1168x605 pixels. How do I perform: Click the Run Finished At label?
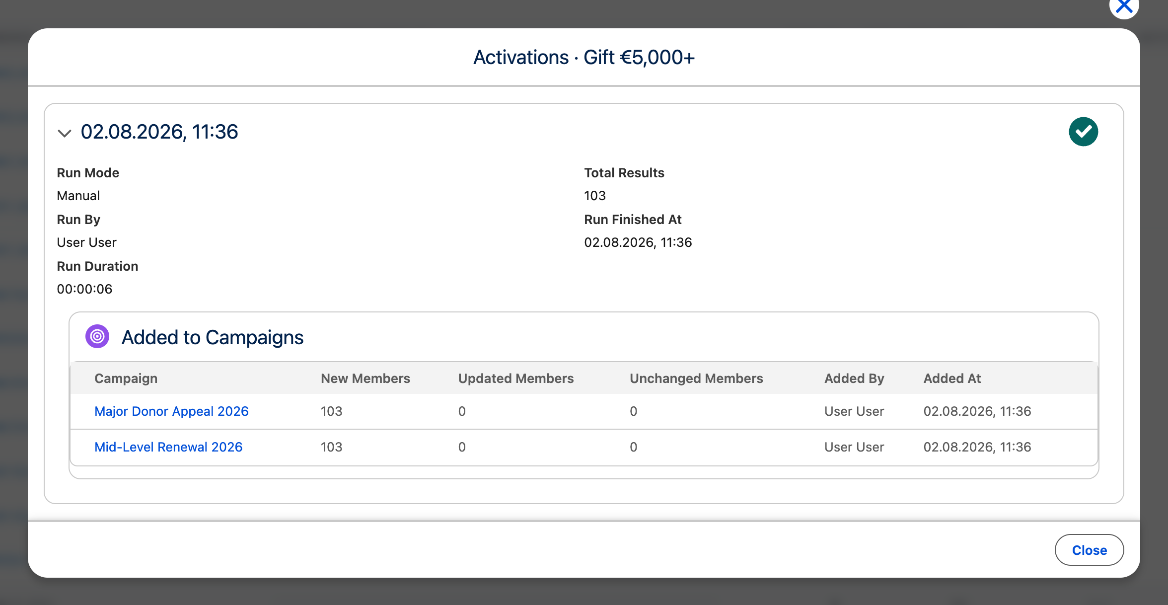[x=633, y=220]
